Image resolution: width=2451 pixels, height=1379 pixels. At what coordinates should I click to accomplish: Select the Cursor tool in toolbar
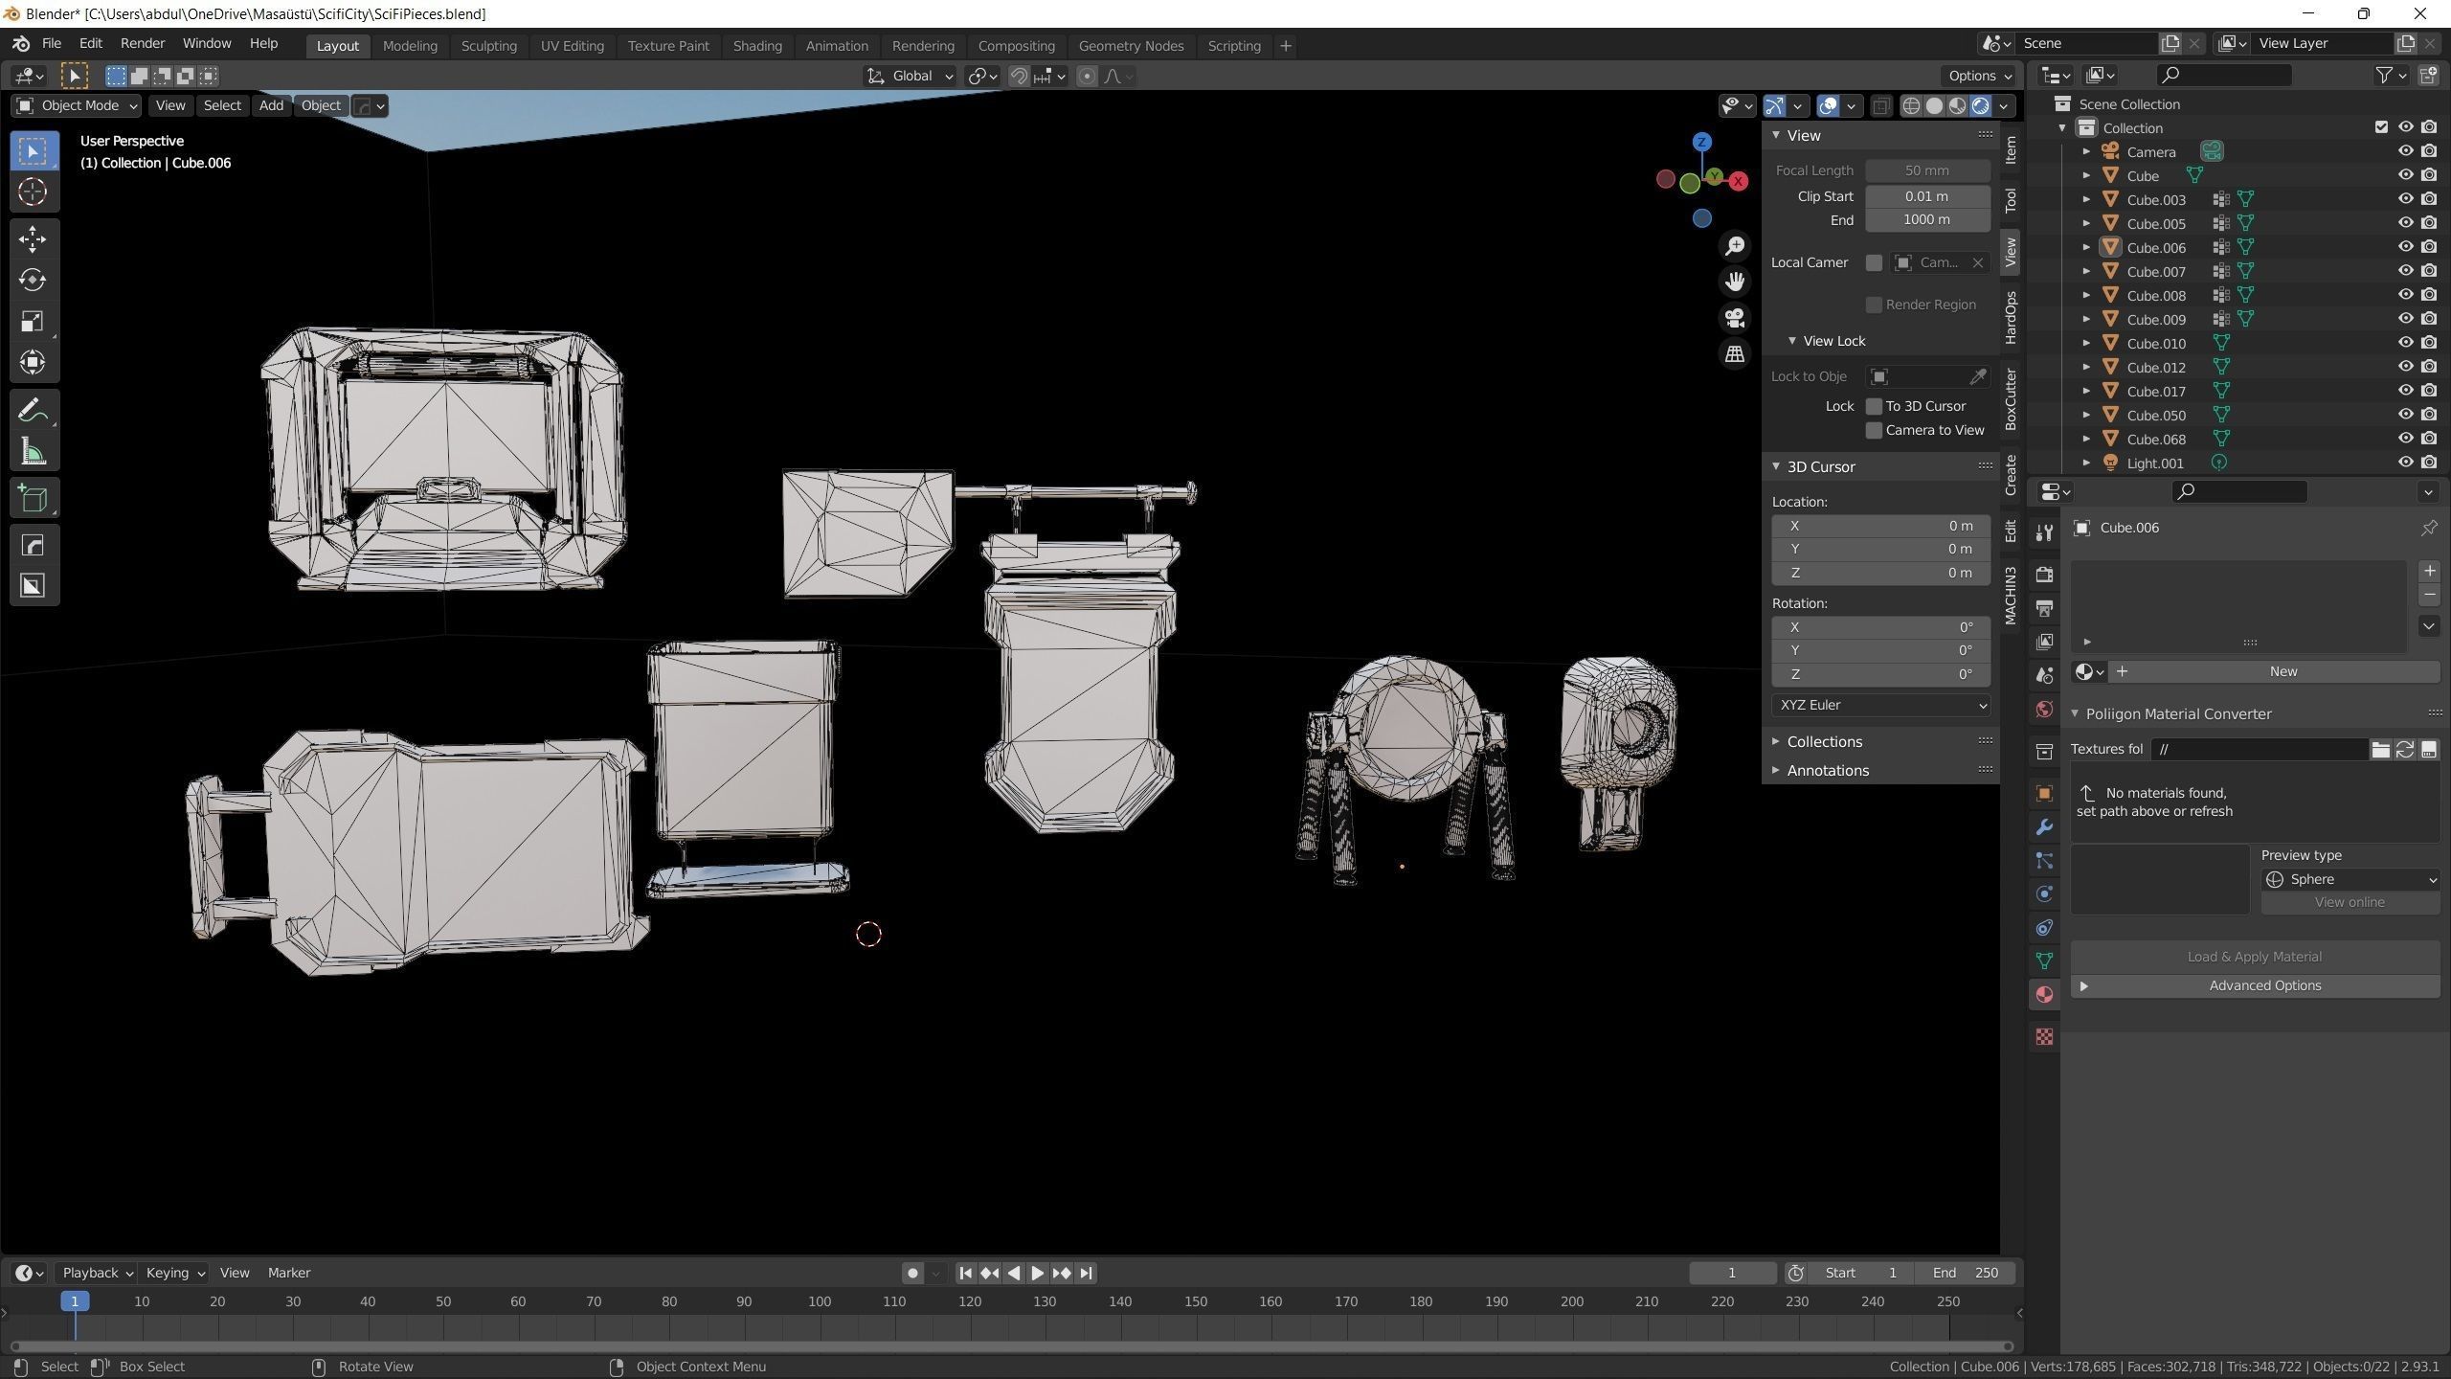click(x=33, y=192)
